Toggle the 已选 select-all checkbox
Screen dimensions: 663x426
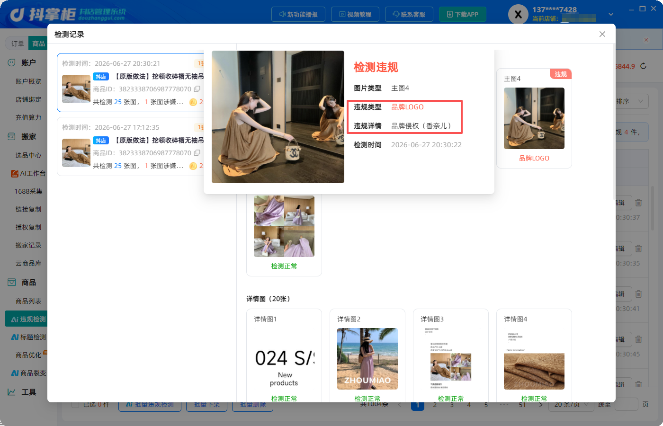click(75, 405)
